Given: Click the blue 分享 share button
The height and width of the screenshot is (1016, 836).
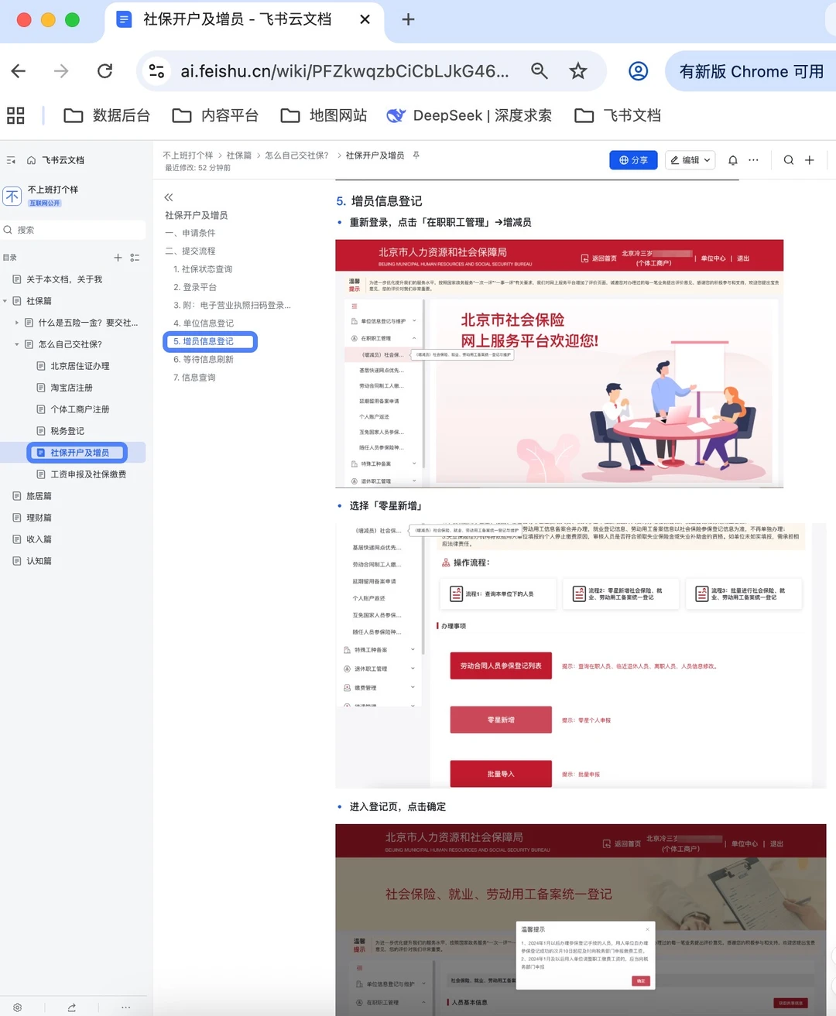Looking at the screenshot, I should (x=633, y=160).
